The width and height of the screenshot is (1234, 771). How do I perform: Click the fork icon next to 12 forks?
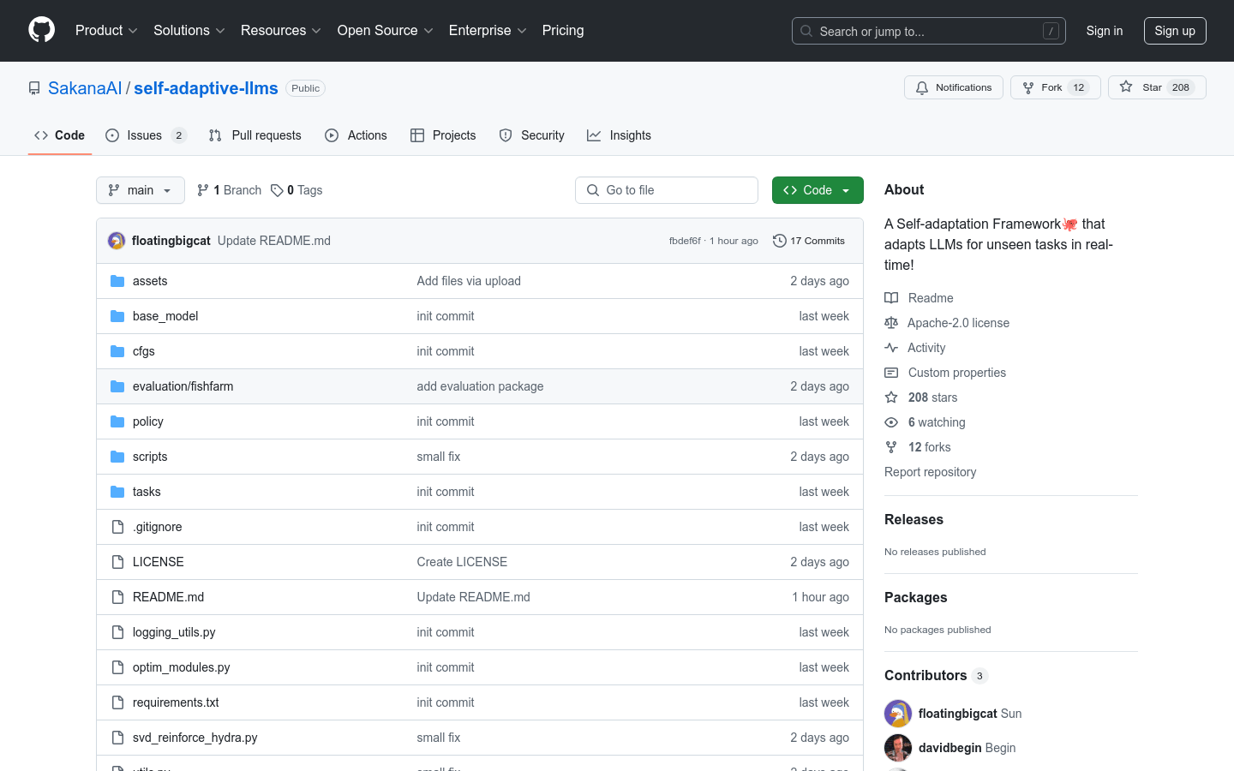click(891, 447)
